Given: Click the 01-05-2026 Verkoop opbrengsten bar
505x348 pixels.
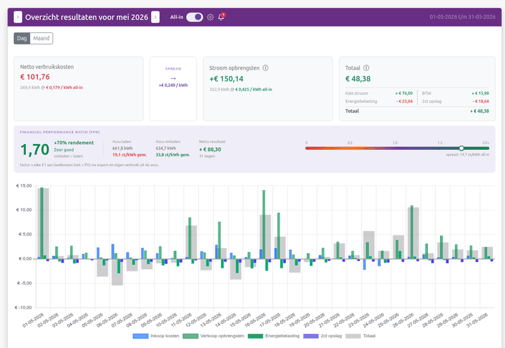Looking at the screenshot, I should (42, 223).
